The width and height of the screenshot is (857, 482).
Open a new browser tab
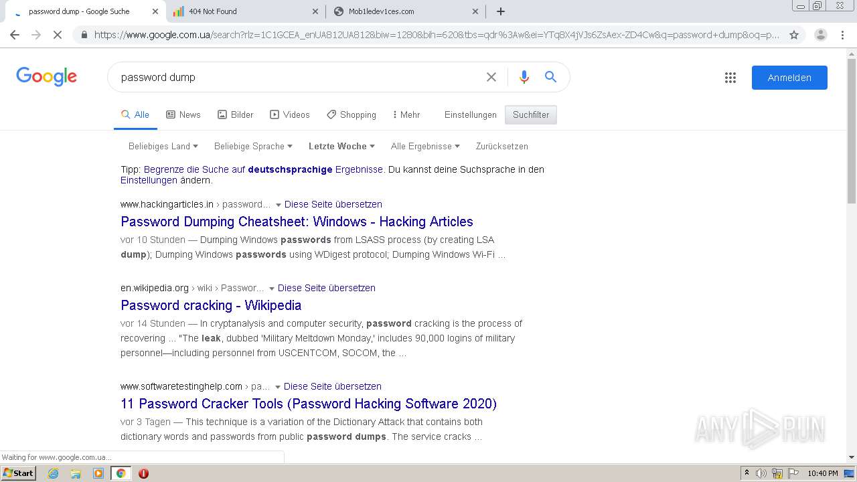click(501, 11)
